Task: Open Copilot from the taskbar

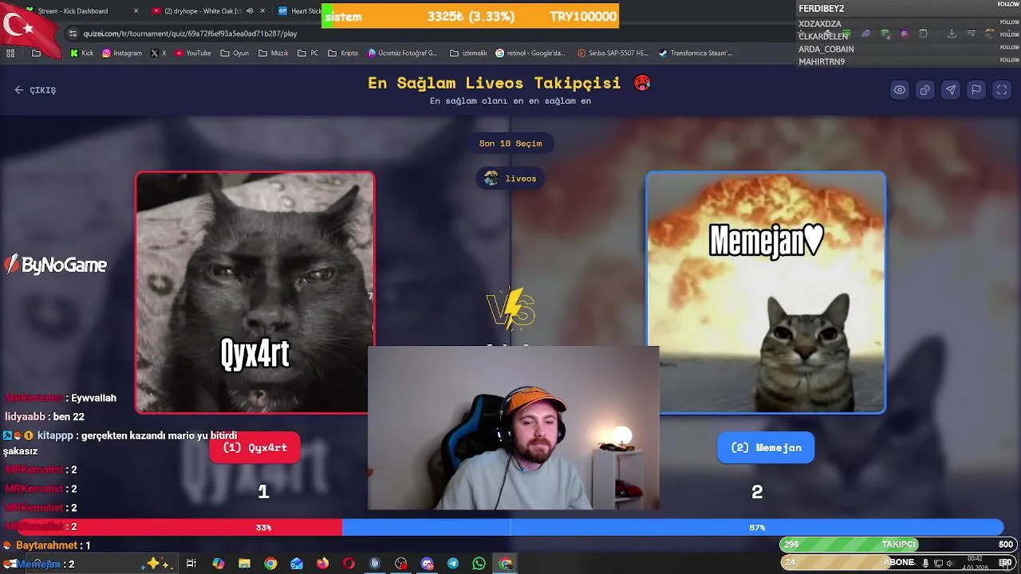Action: [219, 564]
